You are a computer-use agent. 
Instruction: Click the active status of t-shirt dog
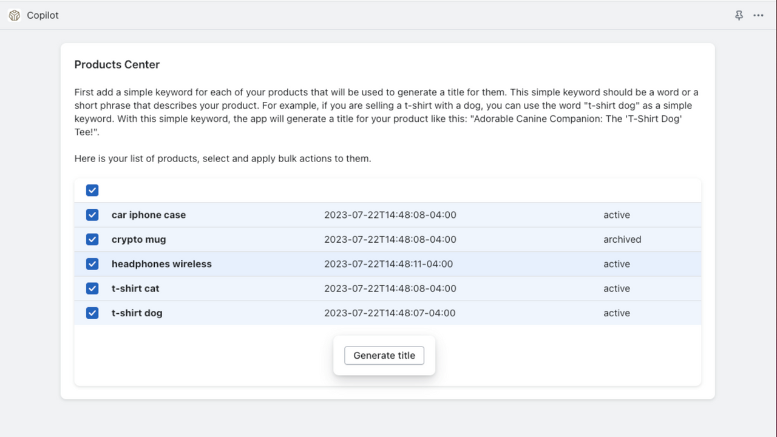pos(617,313)
